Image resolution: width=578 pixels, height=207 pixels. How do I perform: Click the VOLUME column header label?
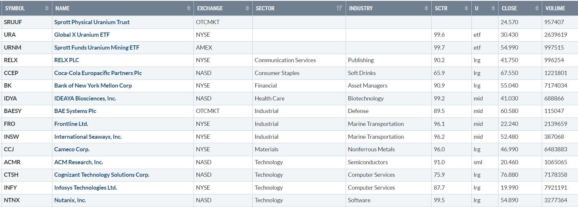(x=555, y=8)
